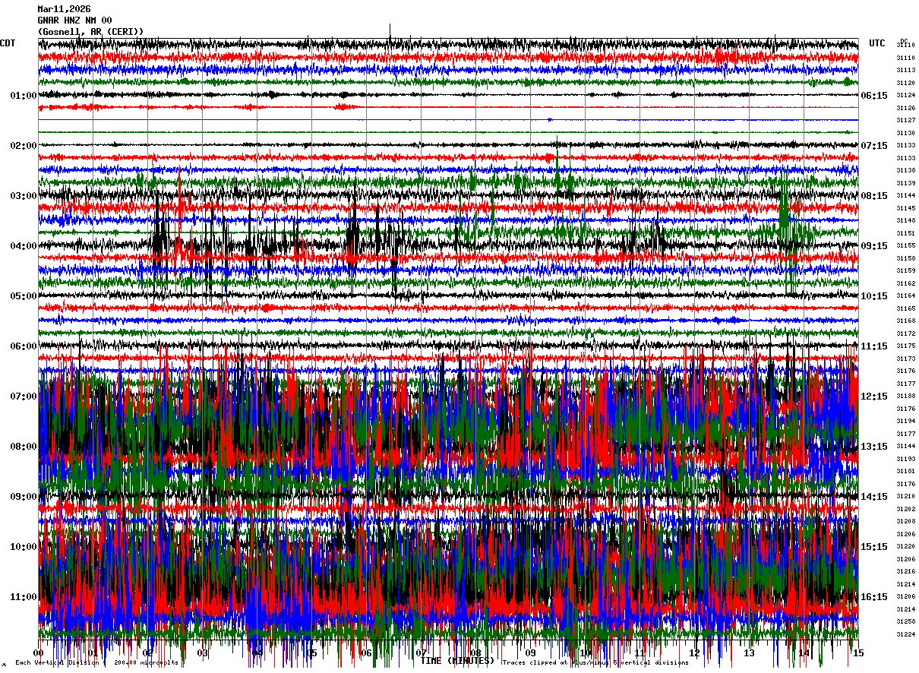Click the DC offset value 31220
Screen dimensions: 919x673
point(905,546)
